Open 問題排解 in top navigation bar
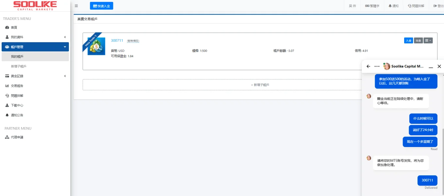 pyautogui.click(x=416, y=6)
